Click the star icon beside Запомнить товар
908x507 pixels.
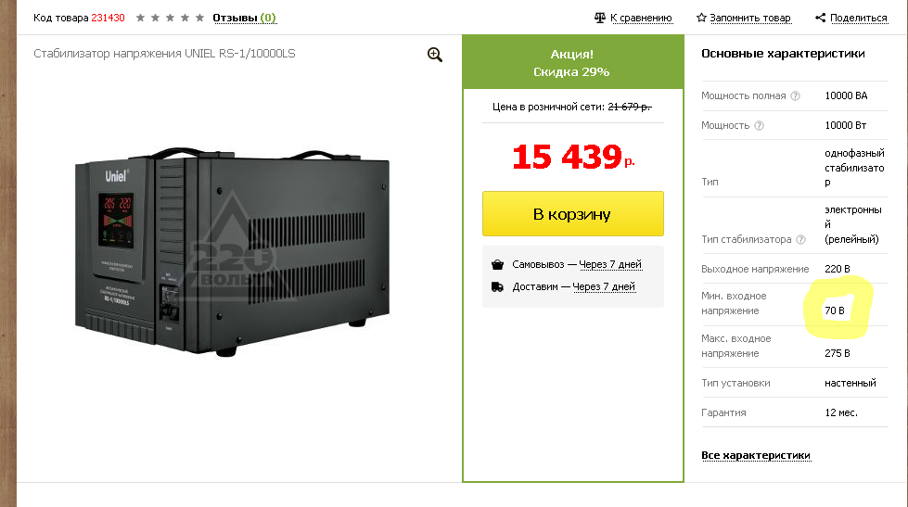tap(701, 18)
